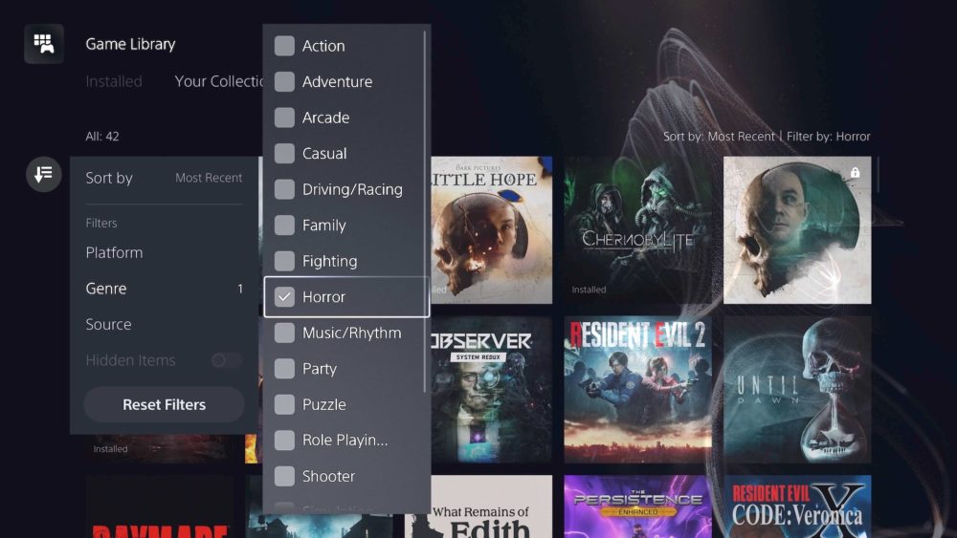957x538 pixels.
Task: Open Resident Evil Code: Veronica X tile
Action: point(797,506)
